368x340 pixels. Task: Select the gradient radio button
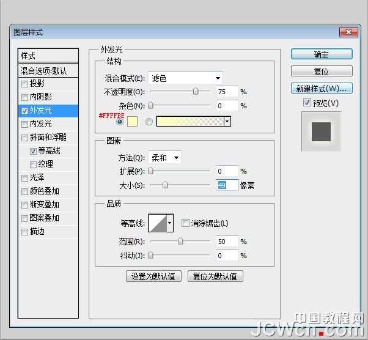[149, 121]
